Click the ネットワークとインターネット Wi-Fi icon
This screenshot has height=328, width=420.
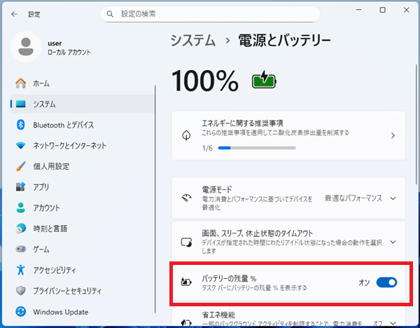20,146
